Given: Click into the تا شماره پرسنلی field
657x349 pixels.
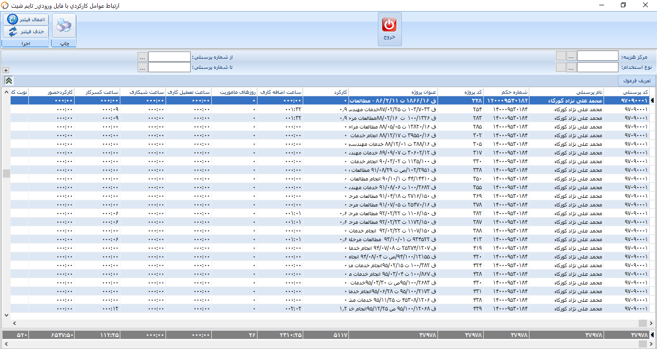Looking at the screenshot, I should (x=169, y=67).
